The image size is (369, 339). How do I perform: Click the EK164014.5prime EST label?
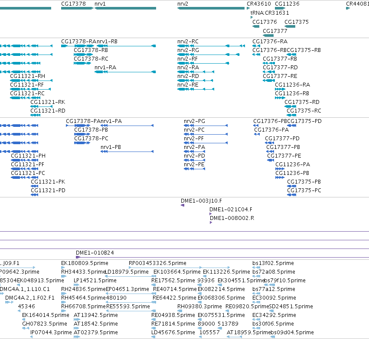tap(46, 315)
